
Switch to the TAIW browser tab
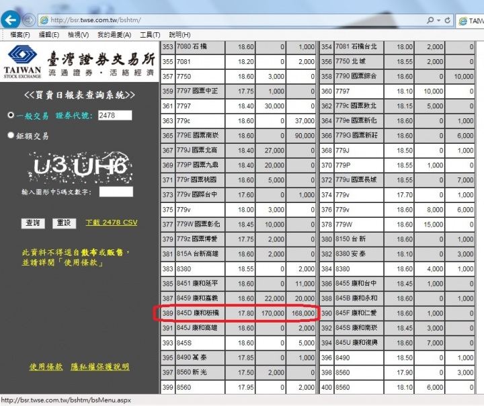[470, 21]
